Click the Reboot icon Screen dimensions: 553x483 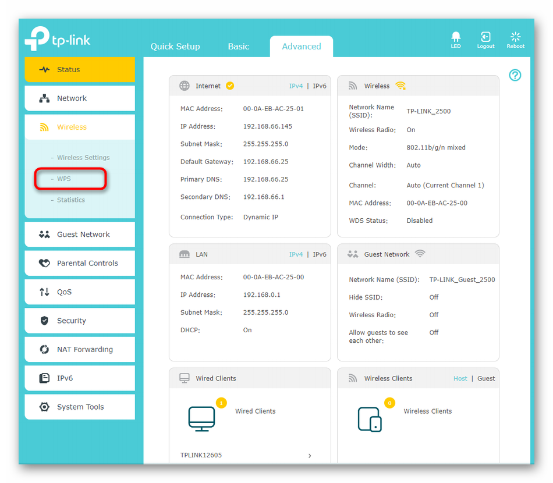pos(515,38)
